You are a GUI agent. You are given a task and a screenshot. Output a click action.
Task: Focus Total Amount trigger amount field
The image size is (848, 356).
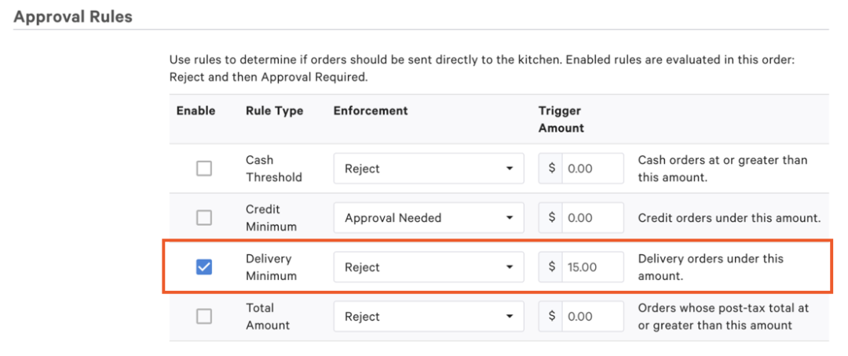click(593, 317)
